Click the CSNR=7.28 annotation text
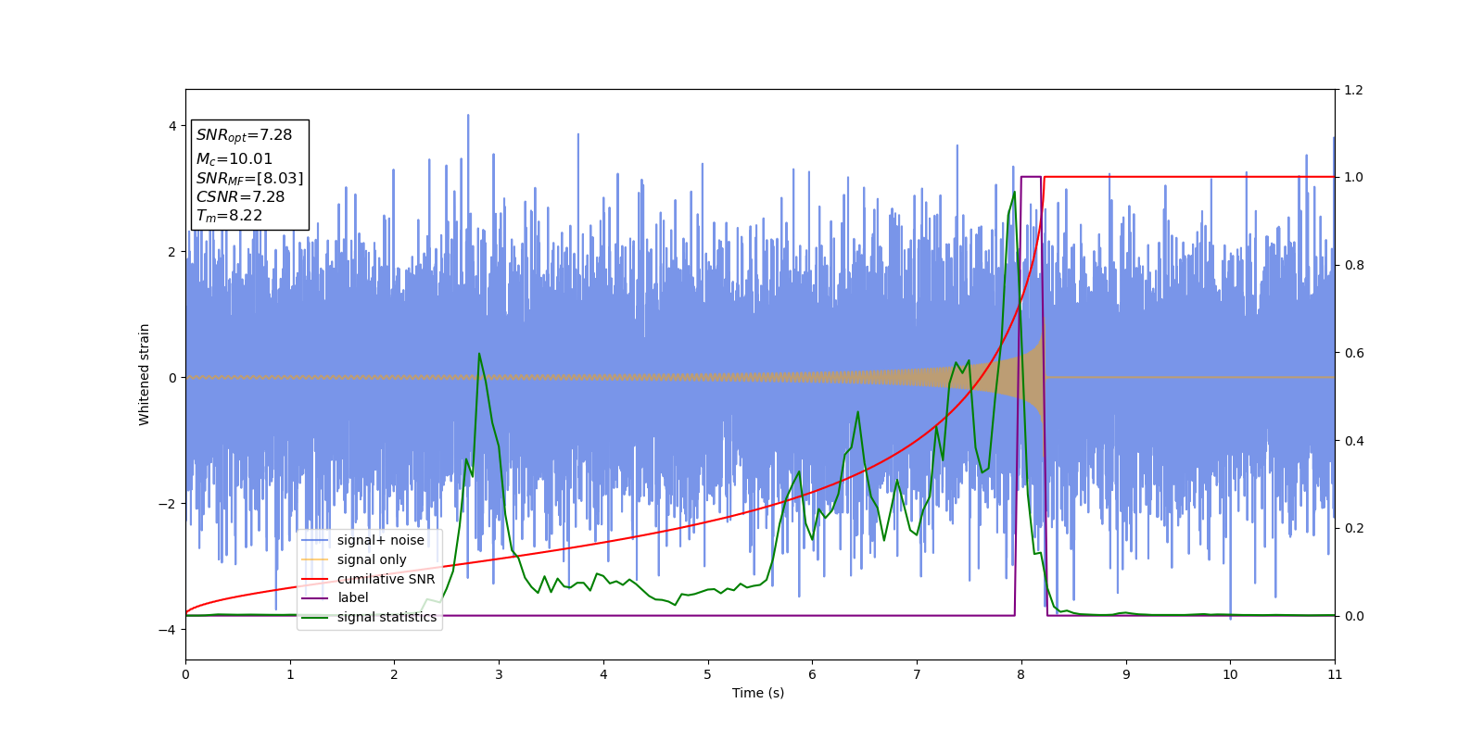The width and height of the screenshot is (1483, 741). 240,196
